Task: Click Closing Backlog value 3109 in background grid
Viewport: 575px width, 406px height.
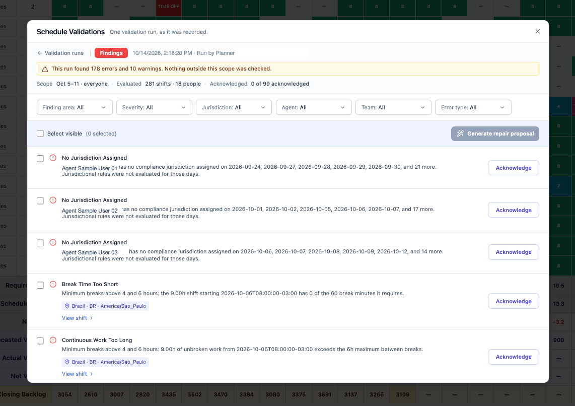Action: (x=403, y=394)
